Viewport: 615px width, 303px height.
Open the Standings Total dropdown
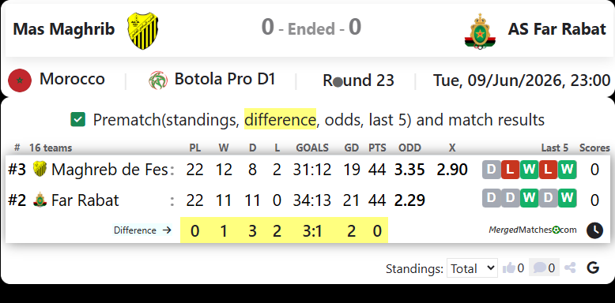click(x=472, y=268)
